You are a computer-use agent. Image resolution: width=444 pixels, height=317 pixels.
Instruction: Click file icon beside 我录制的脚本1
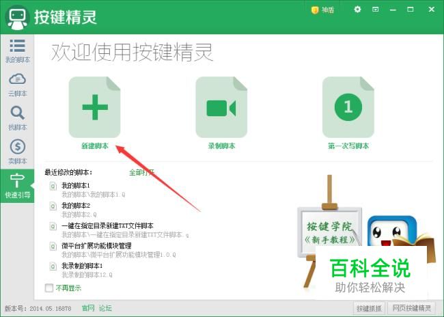53,266
